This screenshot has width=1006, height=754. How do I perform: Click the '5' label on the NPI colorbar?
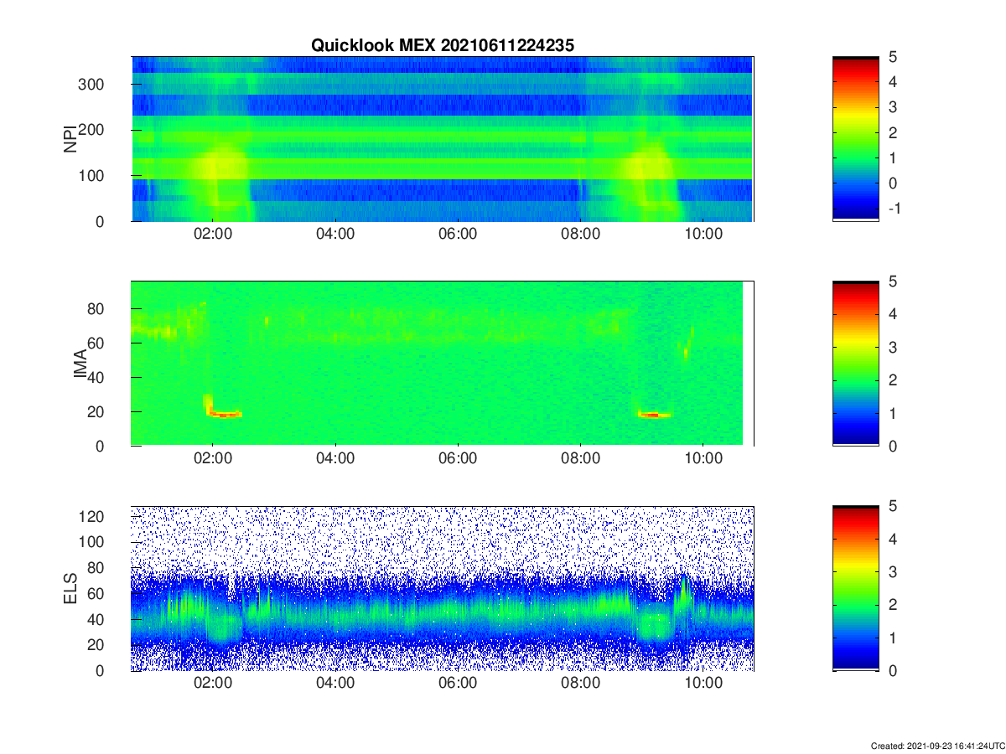click(894, 57)
